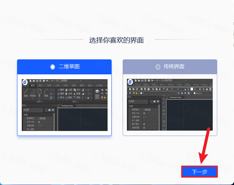Click the 删除 delete command in 修改 panel
234x185 pixels.
pyautogui.click(x=61, y=90)
